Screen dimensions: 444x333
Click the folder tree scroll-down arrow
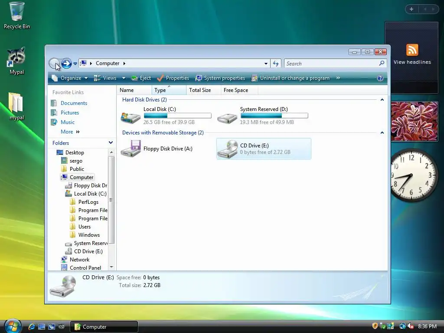[111, 267]
